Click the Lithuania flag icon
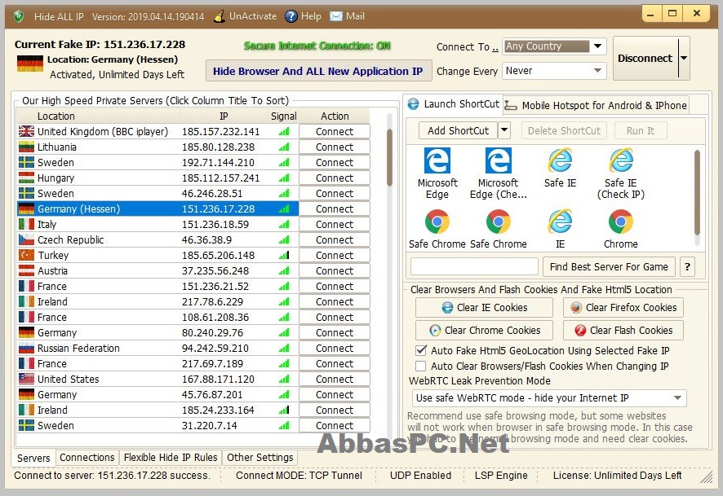Image resolution: width=723 pixels, height=496 pixels. (26, 147)
